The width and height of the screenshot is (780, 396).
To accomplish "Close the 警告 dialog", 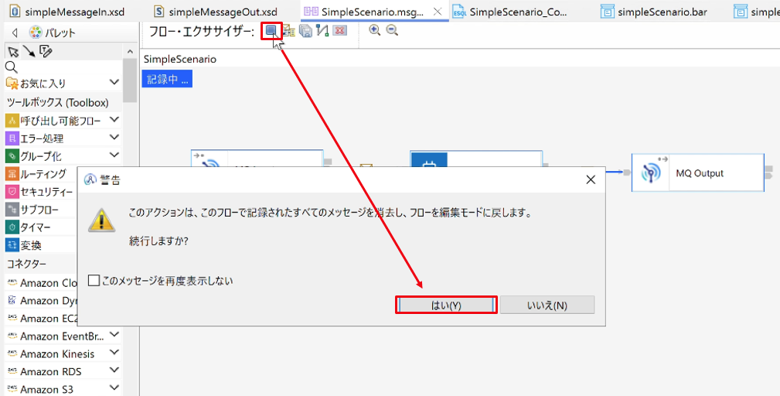I will click(x=591, y=179).
